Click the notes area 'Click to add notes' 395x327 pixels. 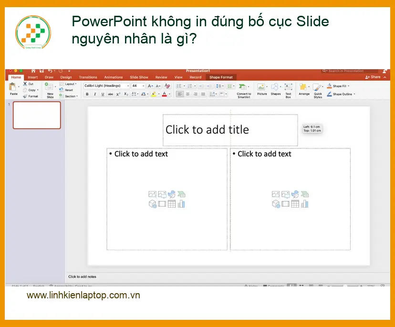(x=82, y=276)
